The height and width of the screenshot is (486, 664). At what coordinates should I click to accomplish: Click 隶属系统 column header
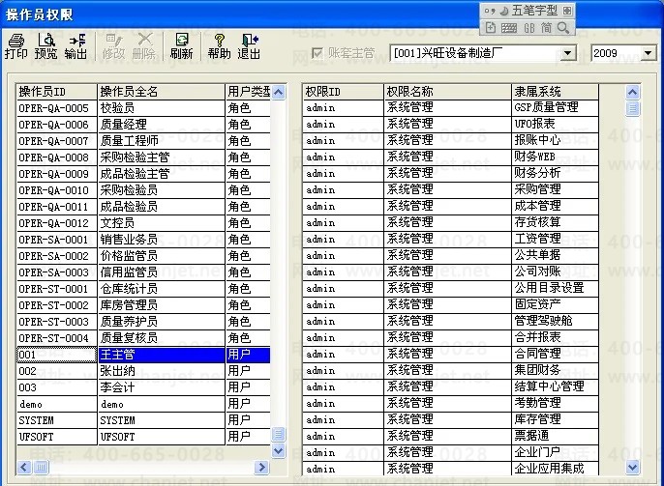[556, 92]
